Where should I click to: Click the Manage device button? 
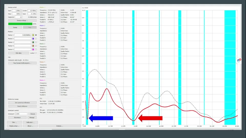point(32,118)
